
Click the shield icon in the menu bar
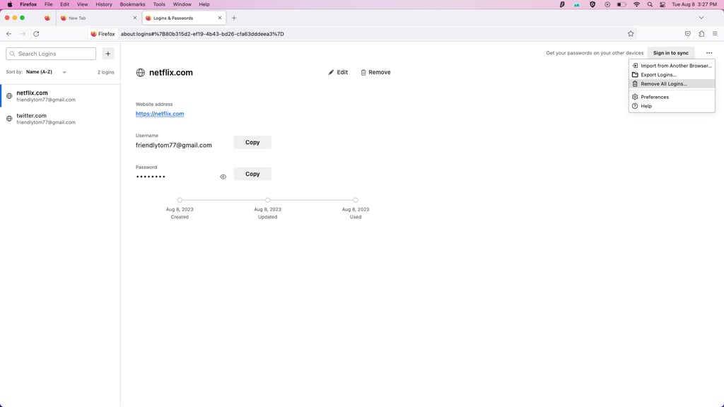tap(592, 4)
